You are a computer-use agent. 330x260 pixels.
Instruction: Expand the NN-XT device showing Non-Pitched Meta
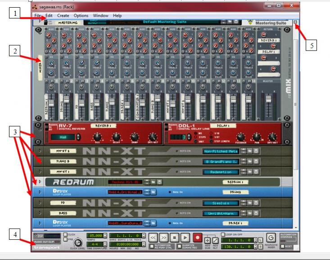click(x=40, y=151)
